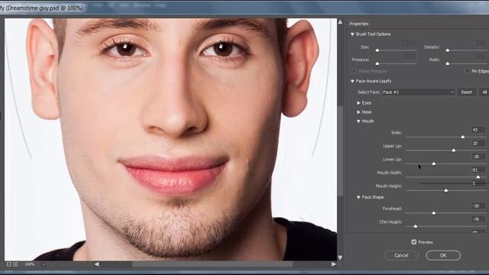Open the 100% zoom level dropdown
The width and height of the screenshot is (489, 275).
coord(44,264)
